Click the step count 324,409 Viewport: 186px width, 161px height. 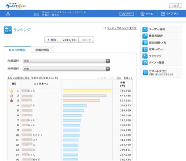[x=125, y=111]
